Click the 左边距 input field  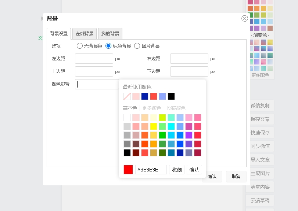(x=94, y=59)
